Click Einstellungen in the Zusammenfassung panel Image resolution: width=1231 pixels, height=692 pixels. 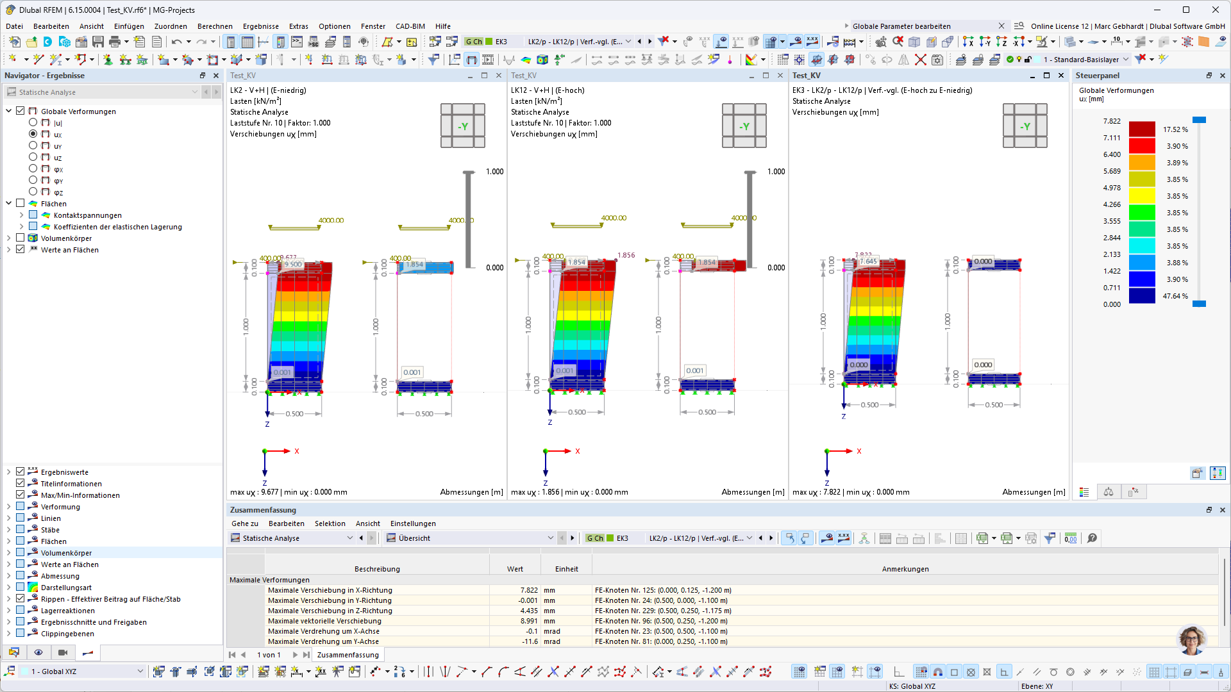pyautogui.click(x=413, y=523)
